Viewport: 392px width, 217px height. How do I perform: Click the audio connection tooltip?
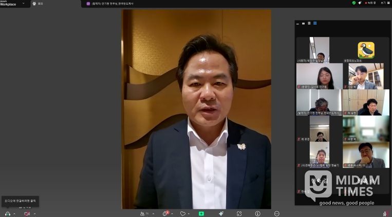tap(20, 201)
